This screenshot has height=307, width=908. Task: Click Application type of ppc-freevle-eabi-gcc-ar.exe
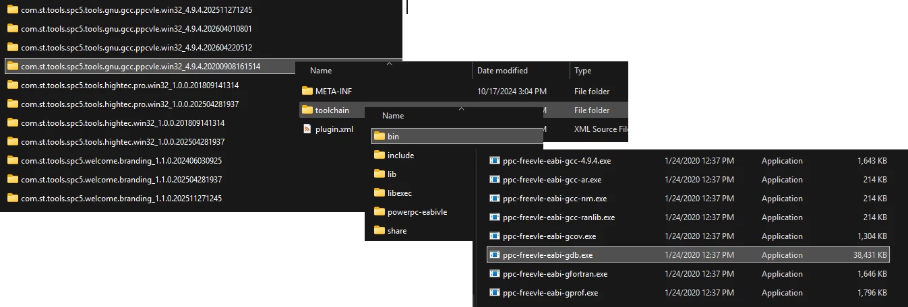[x=782, y=180]
